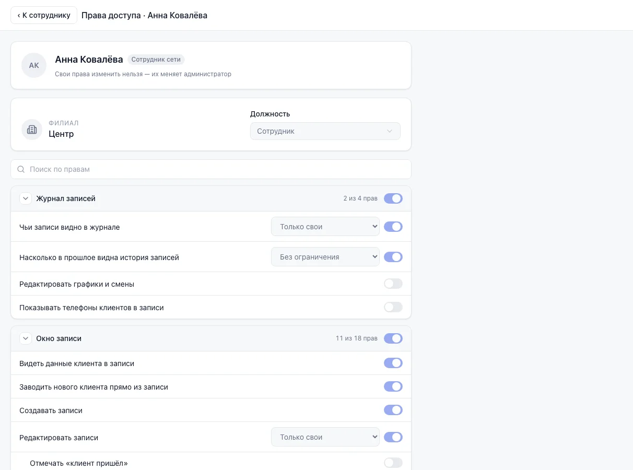Click the magnifier icon in the permissions search

[21, 169]
